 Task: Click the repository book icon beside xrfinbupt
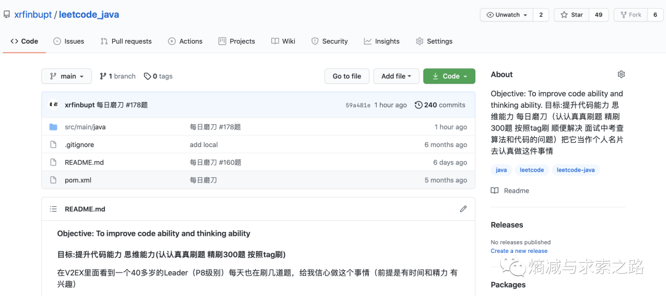click(x=7, y=14)
